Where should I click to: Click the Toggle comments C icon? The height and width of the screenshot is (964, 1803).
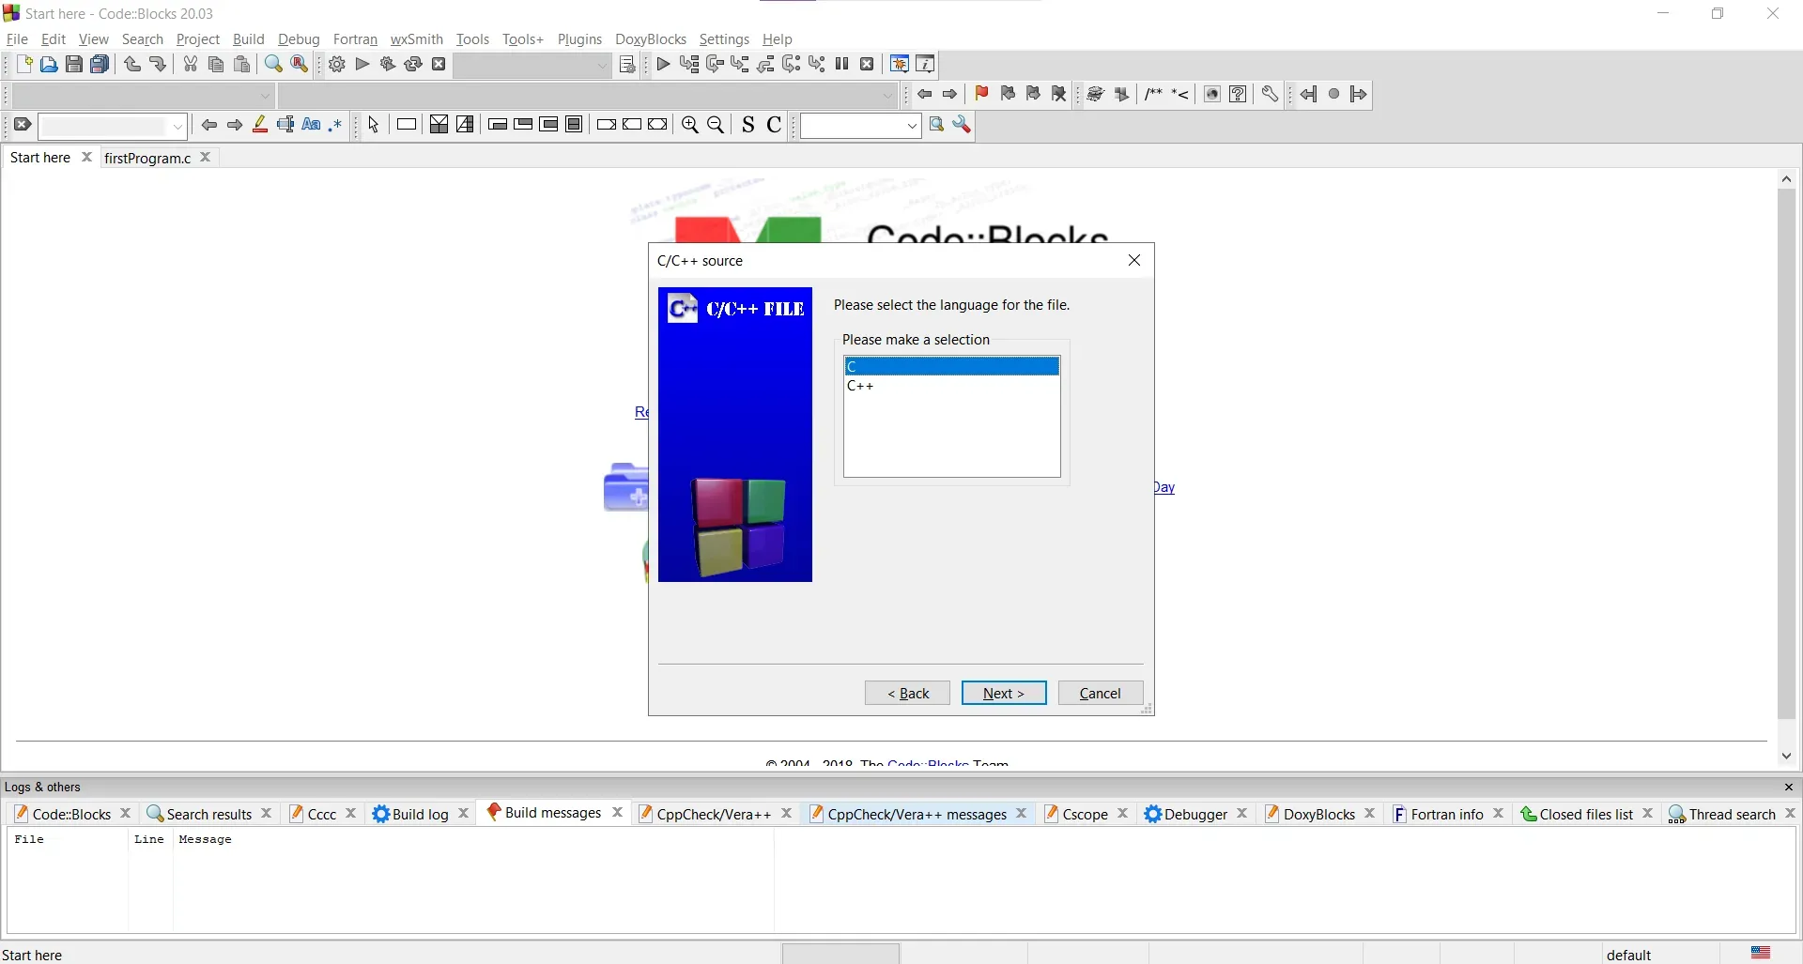[x=775, y=126]
